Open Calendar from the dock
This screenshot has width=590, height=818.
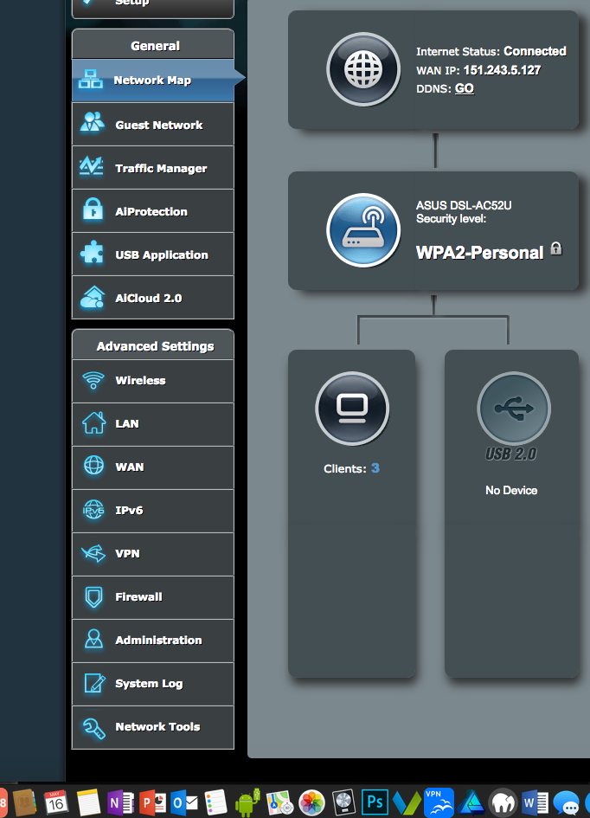(56, 802)
